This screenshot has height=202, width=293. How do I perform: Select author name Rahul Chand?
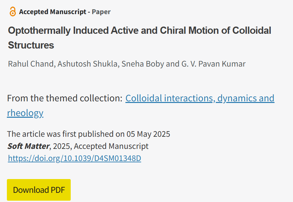30,64
